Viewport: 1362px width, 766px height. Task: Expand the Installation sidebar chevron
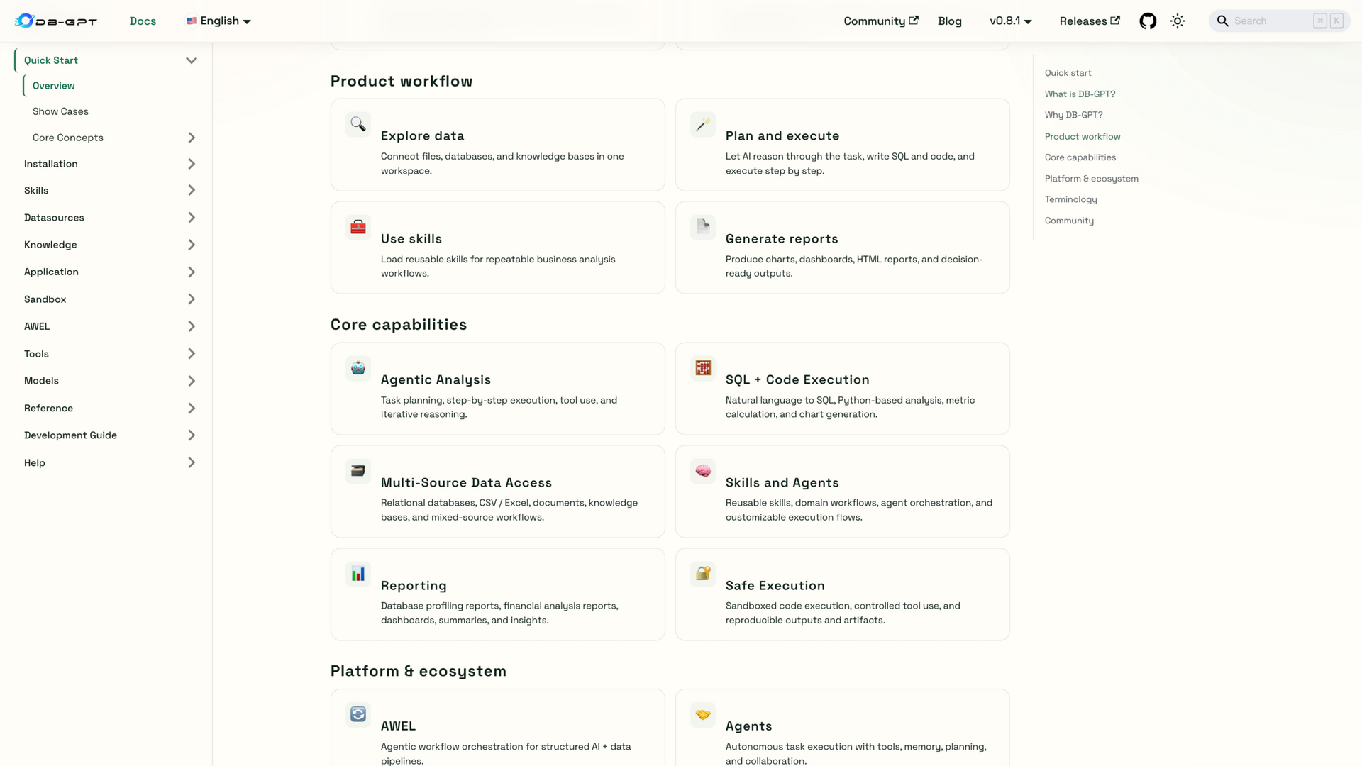coord(192,164)
